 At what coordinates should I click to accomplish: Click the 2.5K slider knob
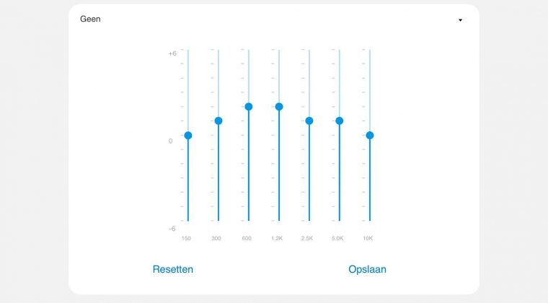click(x=309, y=120)
